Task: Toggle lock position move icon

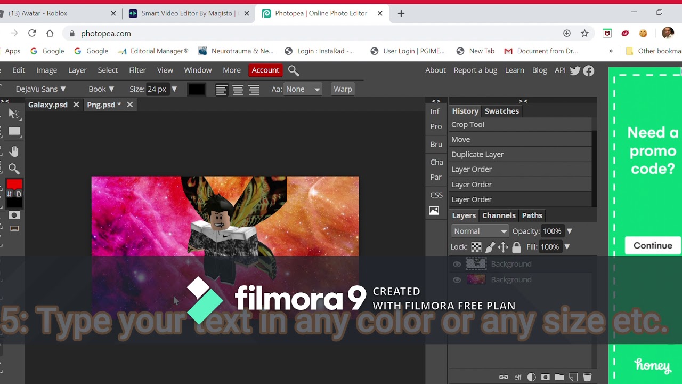Action: point(503,247)
